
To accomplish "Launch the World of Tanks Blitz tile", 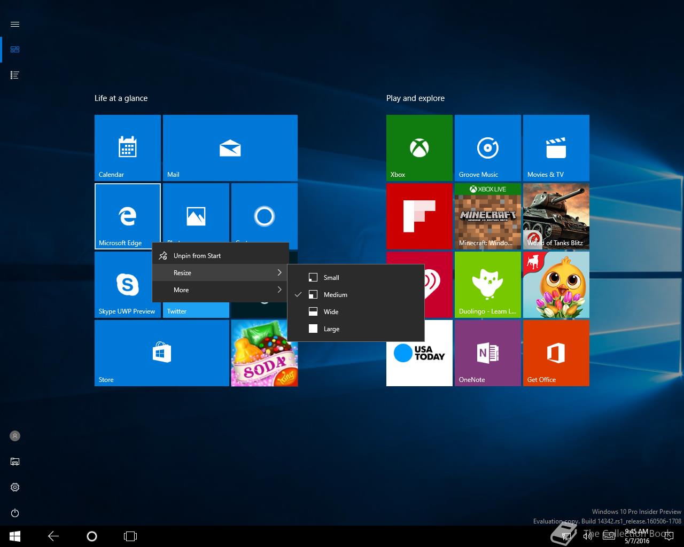I will [556, 216].
